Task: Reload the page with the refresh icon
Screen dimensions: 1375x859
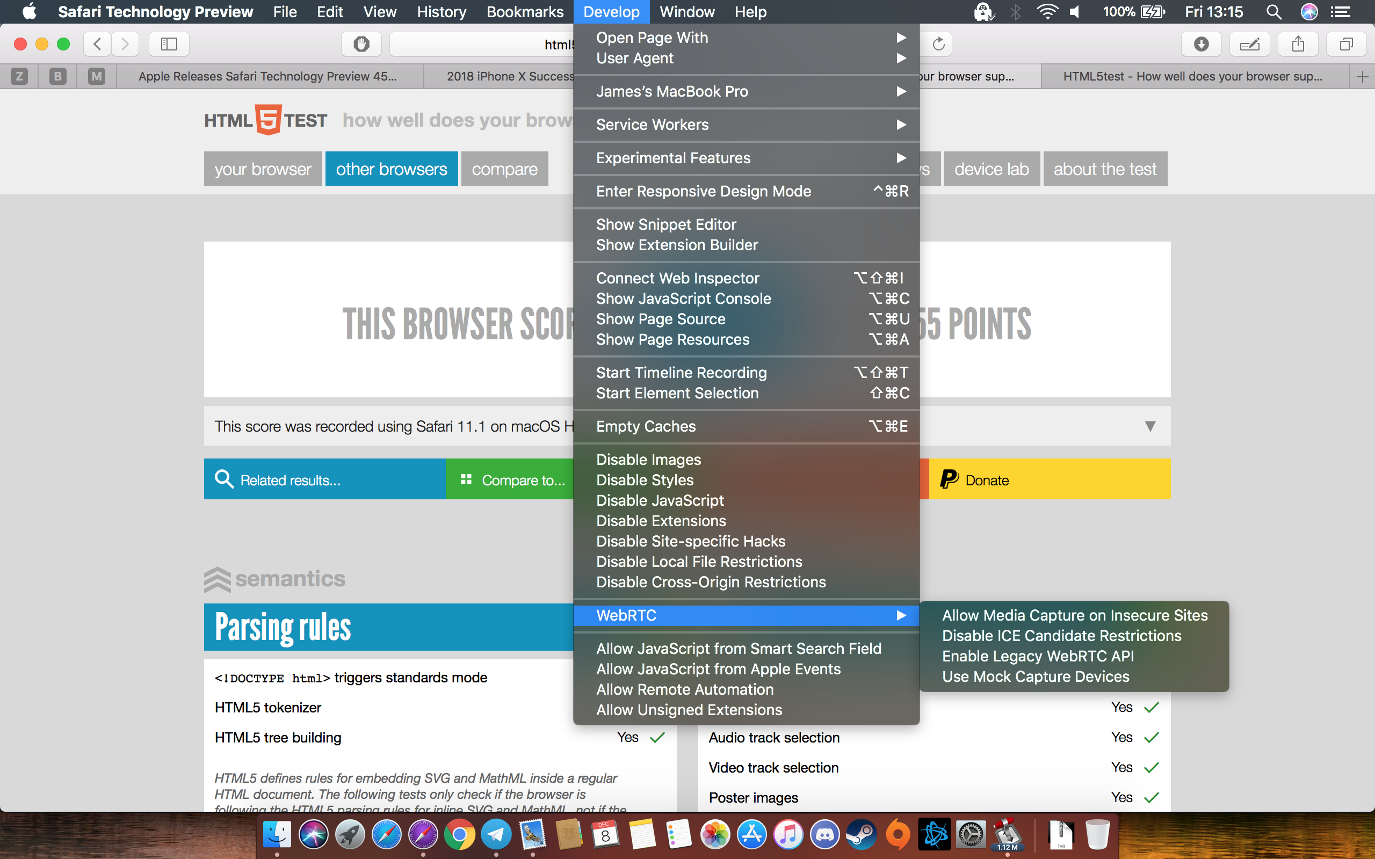Action: point(938,43)
